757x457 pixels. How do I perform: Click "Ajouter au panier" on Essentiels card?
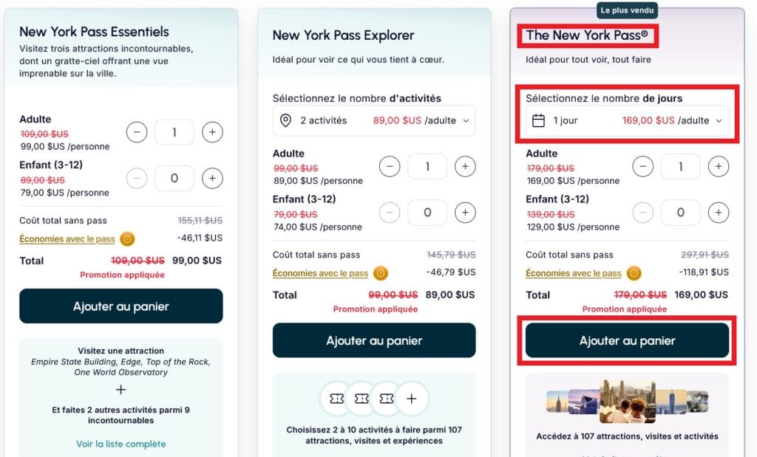(x=120, y=306)
